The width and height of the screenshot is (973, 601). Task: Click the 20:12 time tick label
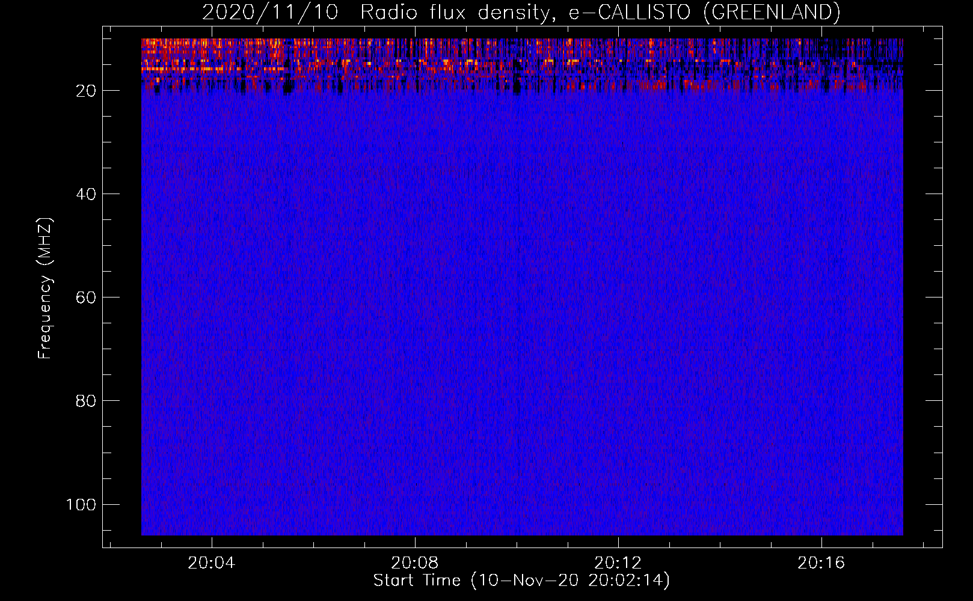pos(618,563)
